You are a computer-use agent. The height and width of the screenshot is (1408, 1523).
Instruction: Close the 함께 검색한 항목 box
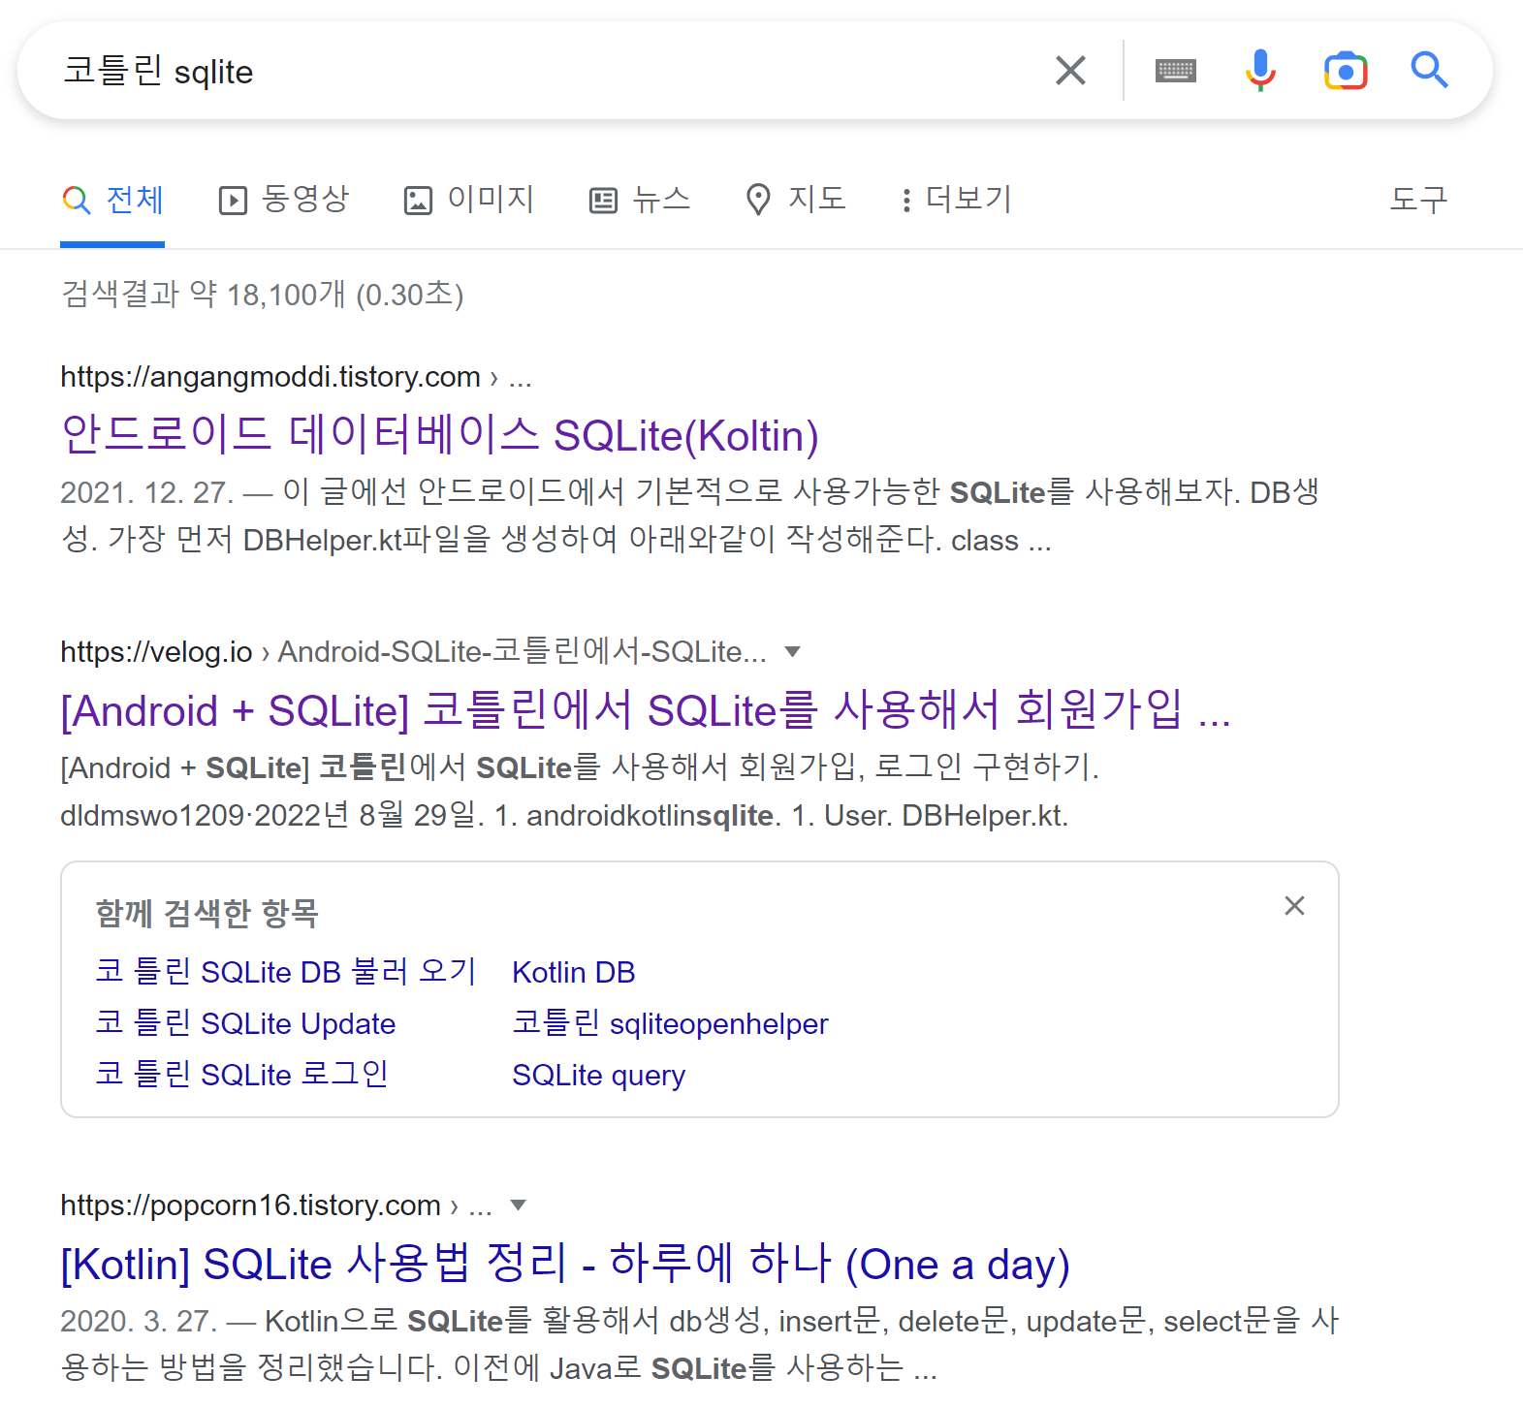(x=1294, y=906)
